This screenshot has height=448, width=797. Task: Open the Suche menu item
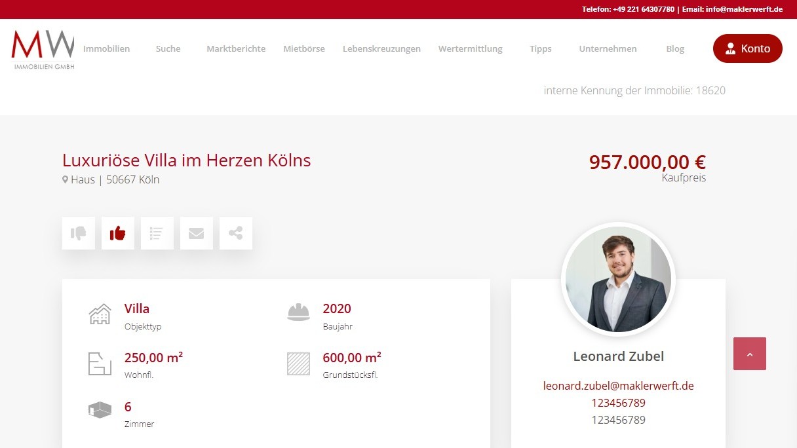(168, 48)
